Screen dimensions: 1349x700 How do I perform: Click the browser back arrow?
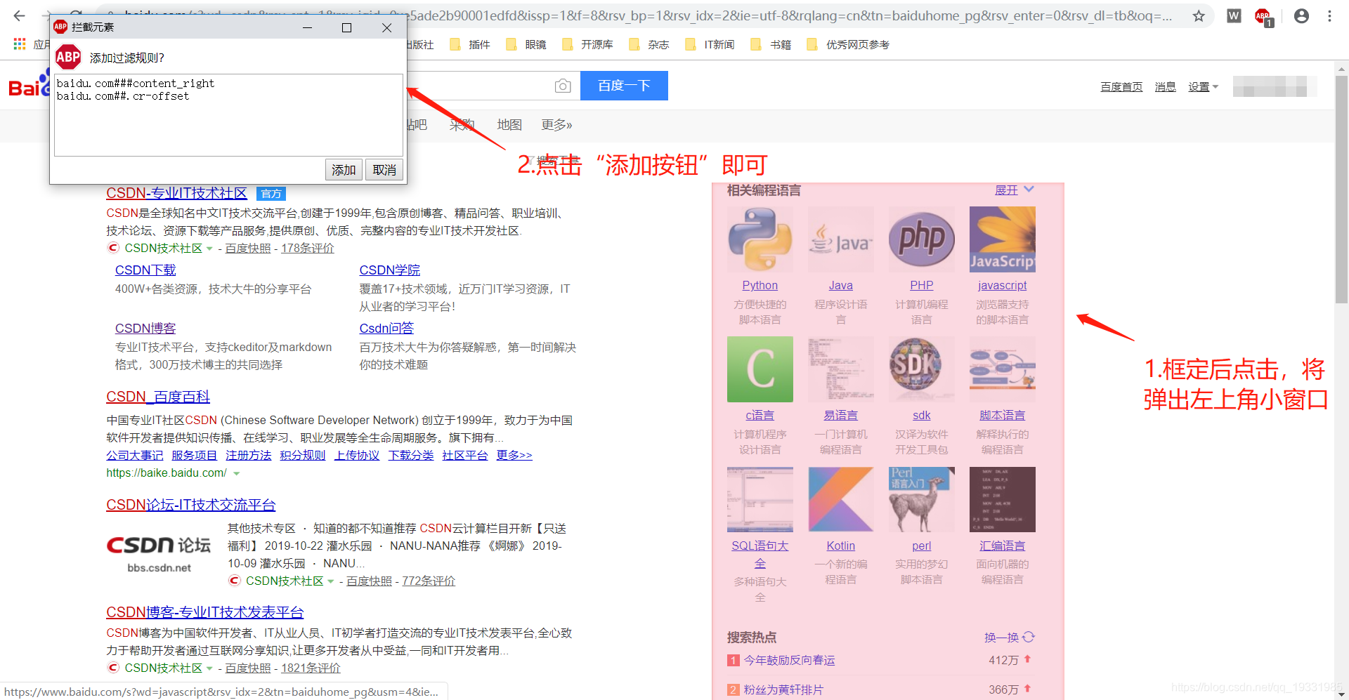pyautogui.click(x=19, y=15)
